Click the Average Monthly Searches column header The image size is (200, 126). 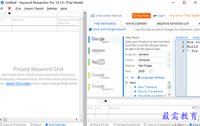[68, 21]
